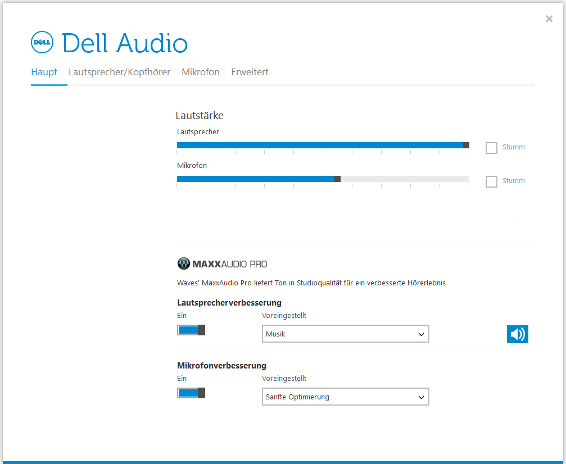Open the Lautsprecher/Kopfhörer tab
Screen dimensions: 566x464
click(120, 72)
